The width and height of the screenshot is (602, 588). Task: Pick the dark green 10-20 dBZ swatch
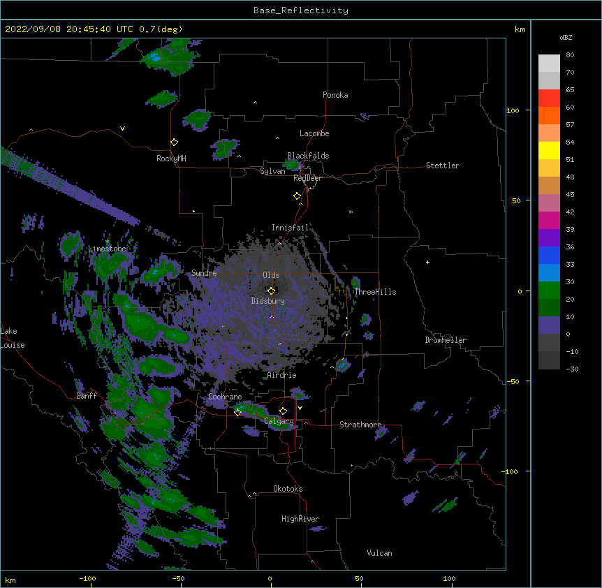[549, 308]
